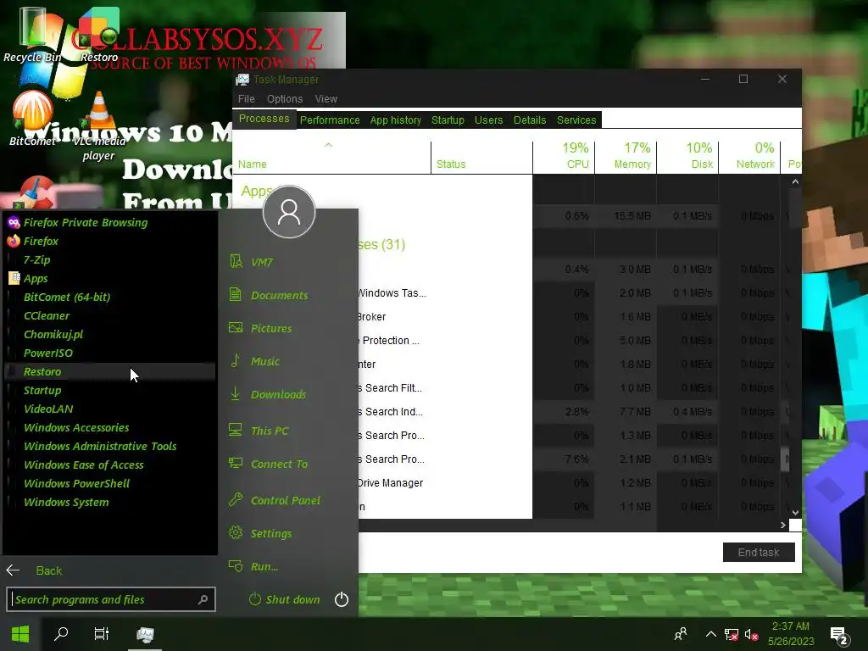Viewport: 868px width, 651px height.
Task: Click taskbar clock showing 2:37 AM
Action: click(791, 634)
